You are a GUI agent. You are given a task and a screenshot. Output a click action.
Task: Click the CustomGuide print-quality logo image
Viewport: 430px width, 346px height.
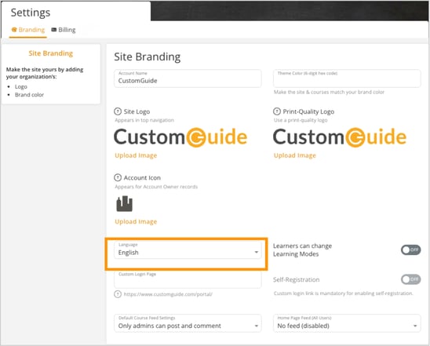(x=340, y=137)
